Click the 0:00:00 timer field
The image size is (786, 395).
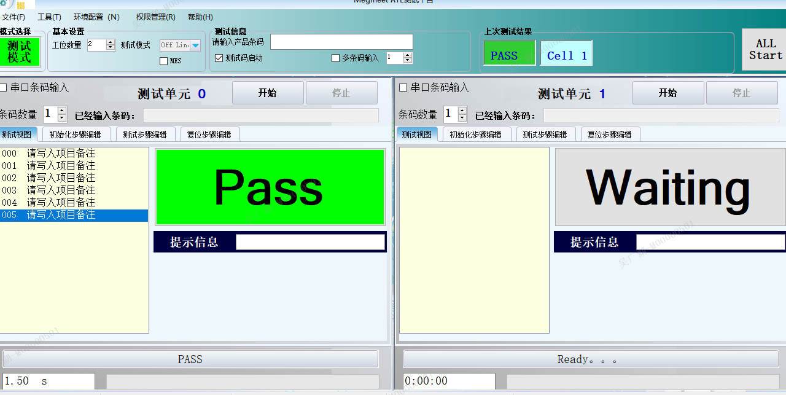[x=449, y=381]
